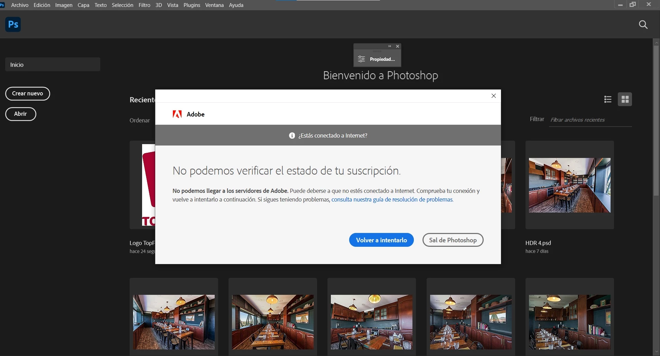Open the Ordenar sorting option
Image resolution: width=660 pixels, height=356 pixels.
tap(140, 120)
